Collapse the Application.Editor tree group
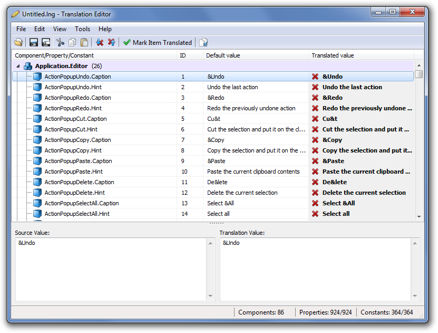Image resolution: width=438 pixels, height=333 pixels. tap(18, 66)
